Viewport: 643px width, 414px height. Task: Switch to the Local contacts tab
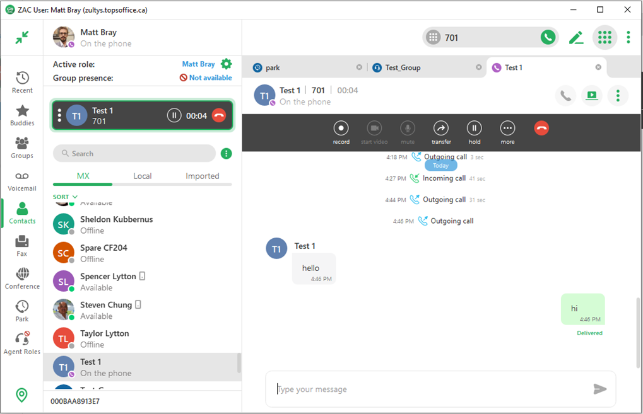[x=142, y=176]
